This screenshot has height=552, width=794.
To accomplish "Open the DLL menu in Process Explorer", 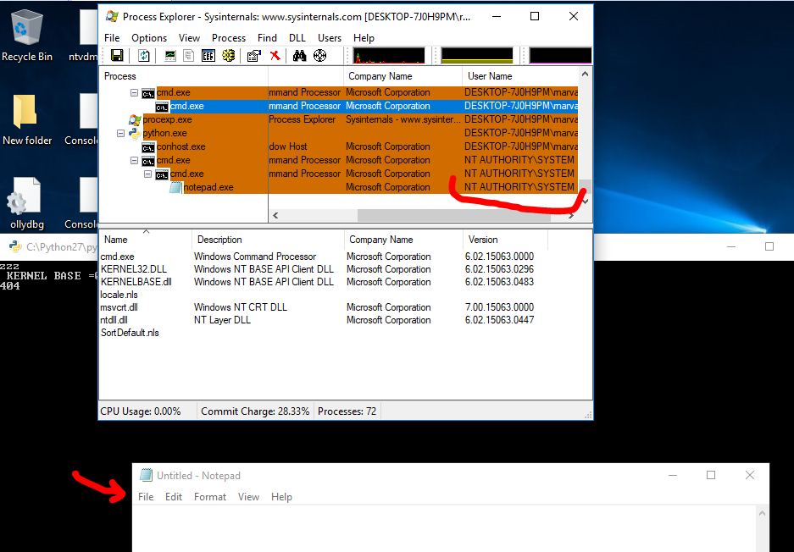I will coord(297,38).
